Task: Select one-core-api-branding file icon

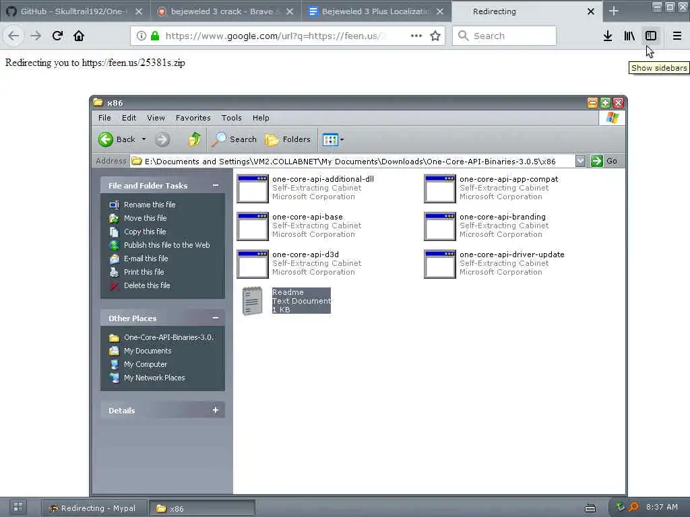Action: pos(440,226)
